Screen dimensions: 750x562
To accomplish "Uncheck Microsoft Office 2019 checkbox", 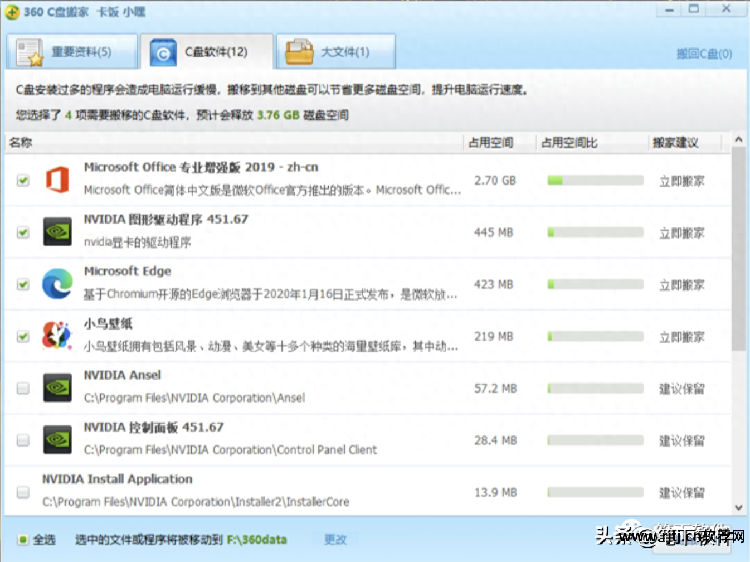I will pyautogui.click(x=23, y=180).
